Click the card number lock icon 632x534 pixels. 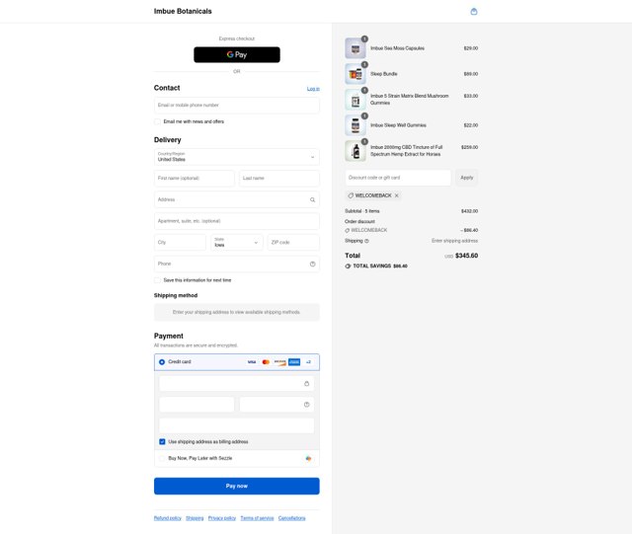[306, 384]
